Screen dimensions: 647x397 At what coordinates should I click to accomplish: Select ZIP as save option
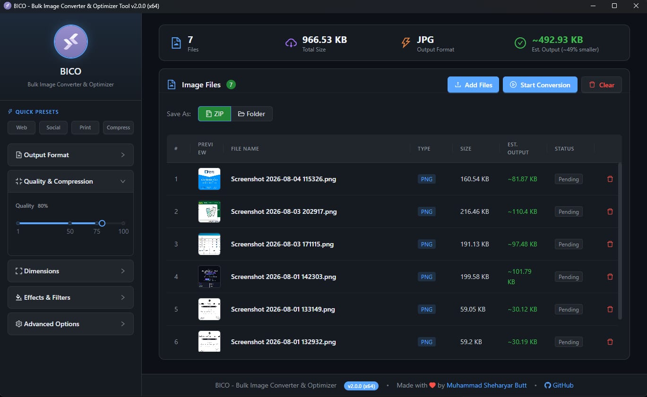(215, 114)
